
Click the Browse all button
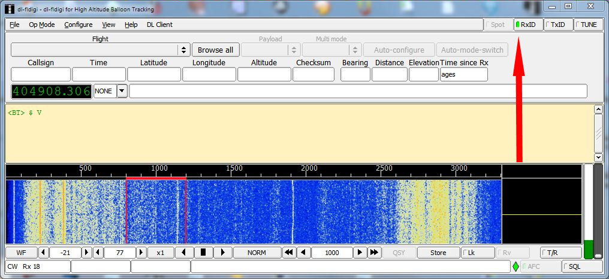click(x=216, y=50)
